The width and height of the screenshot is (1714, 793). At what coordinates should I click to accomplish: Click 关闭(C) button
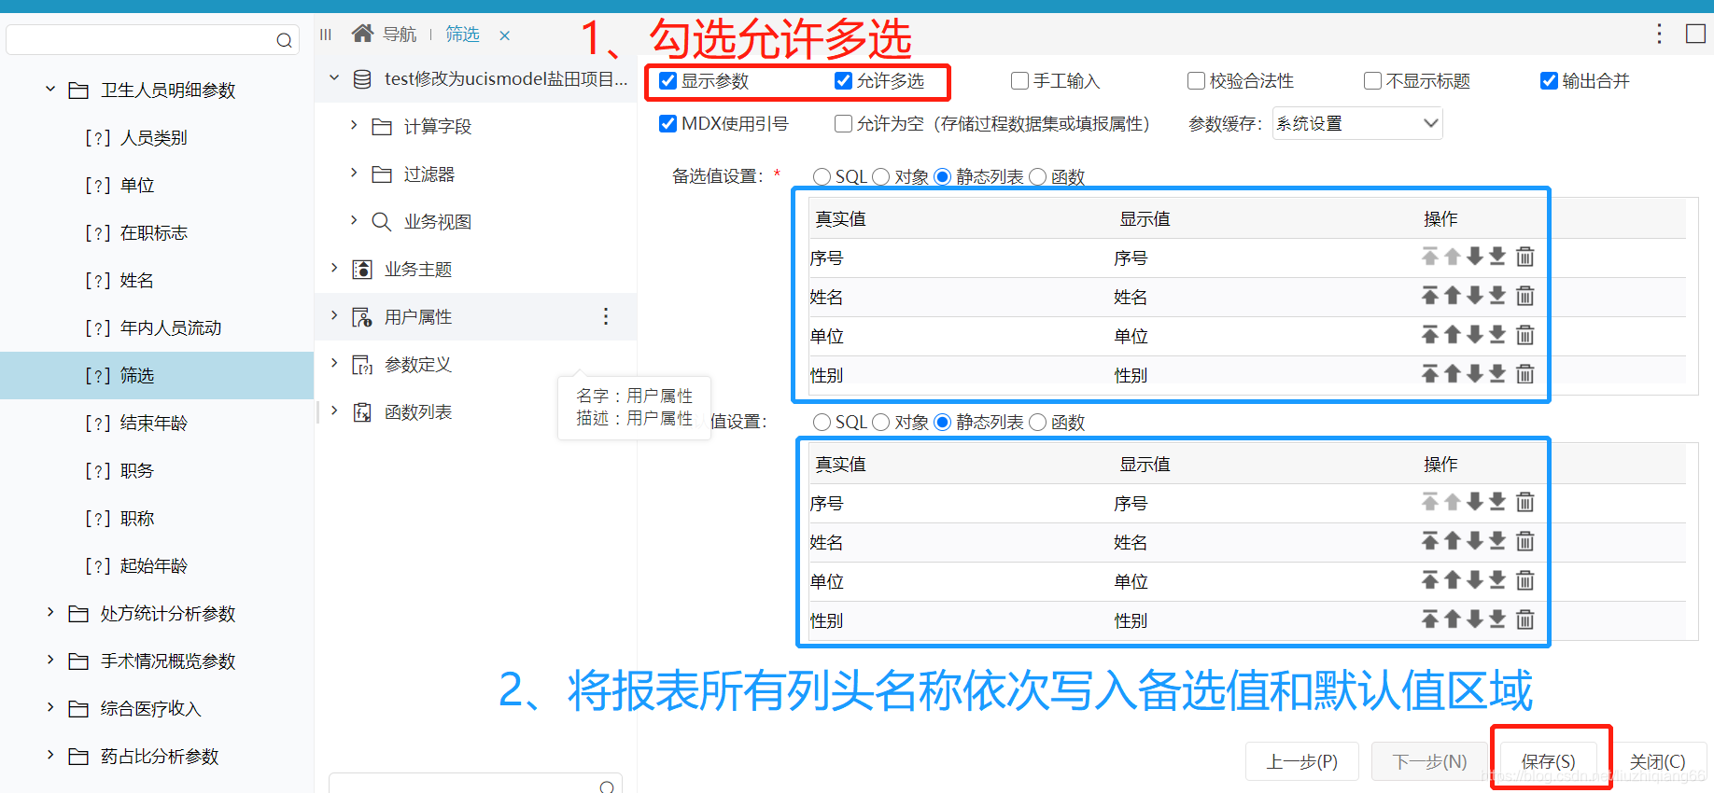pyautogui.click(x=1658, y=761)
